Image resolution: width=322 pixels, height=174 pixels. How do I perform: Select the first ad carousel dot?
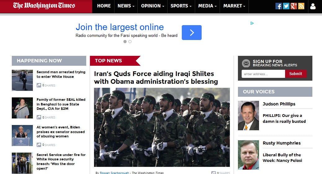(x=125, y=42)
